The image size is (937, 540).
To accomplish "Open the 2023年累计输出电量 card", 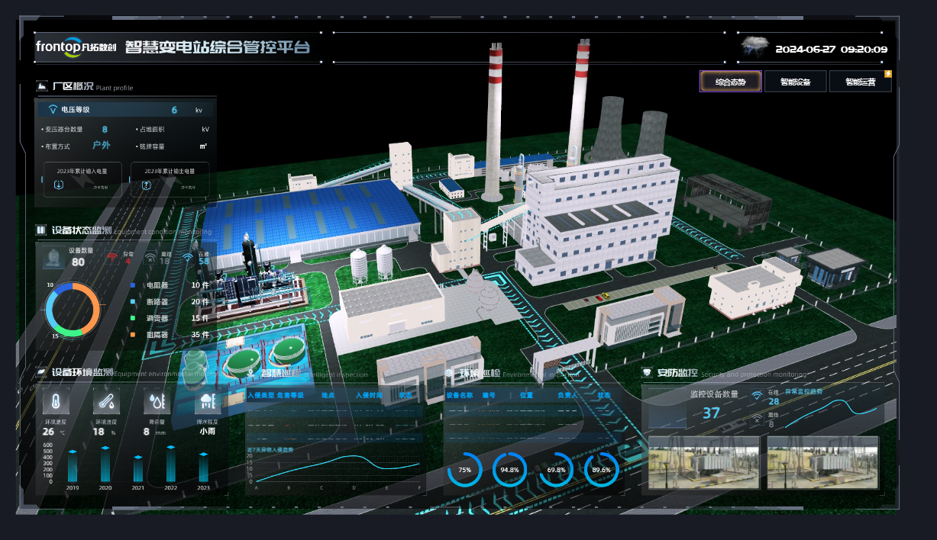I will click(170, 179).
